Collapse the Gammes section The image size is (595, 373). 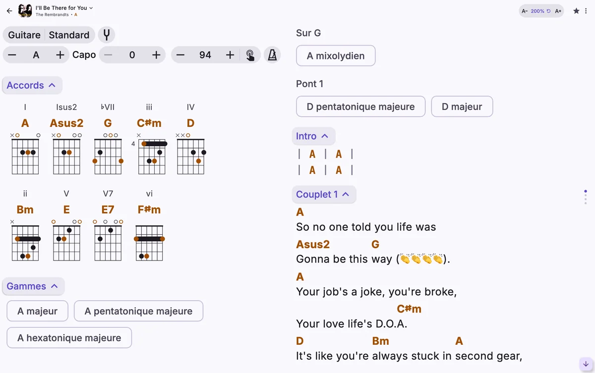point(33,286)
